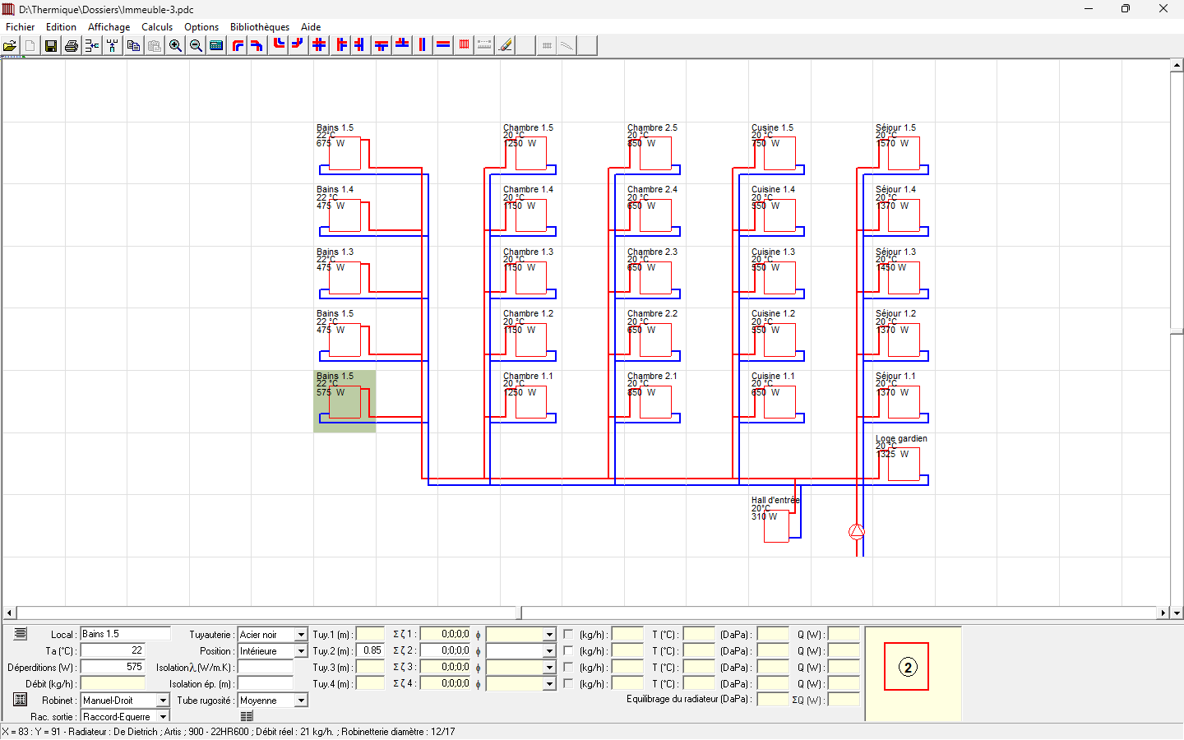The width and height of the screenshot is (1184, 740).
Task: Click the save floppy disk icon
Action: 51,46
